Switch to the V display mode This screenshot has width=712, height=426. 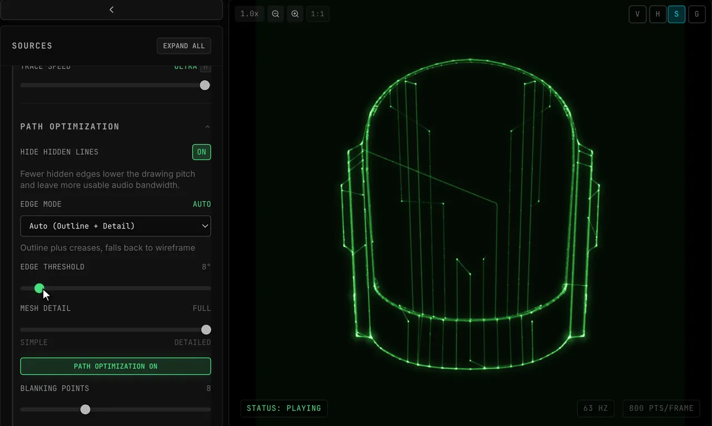tap(637, 14)
